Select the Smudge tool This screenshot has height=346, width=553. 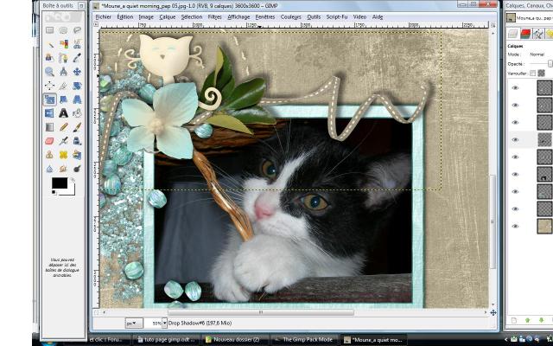pos(63,169)
